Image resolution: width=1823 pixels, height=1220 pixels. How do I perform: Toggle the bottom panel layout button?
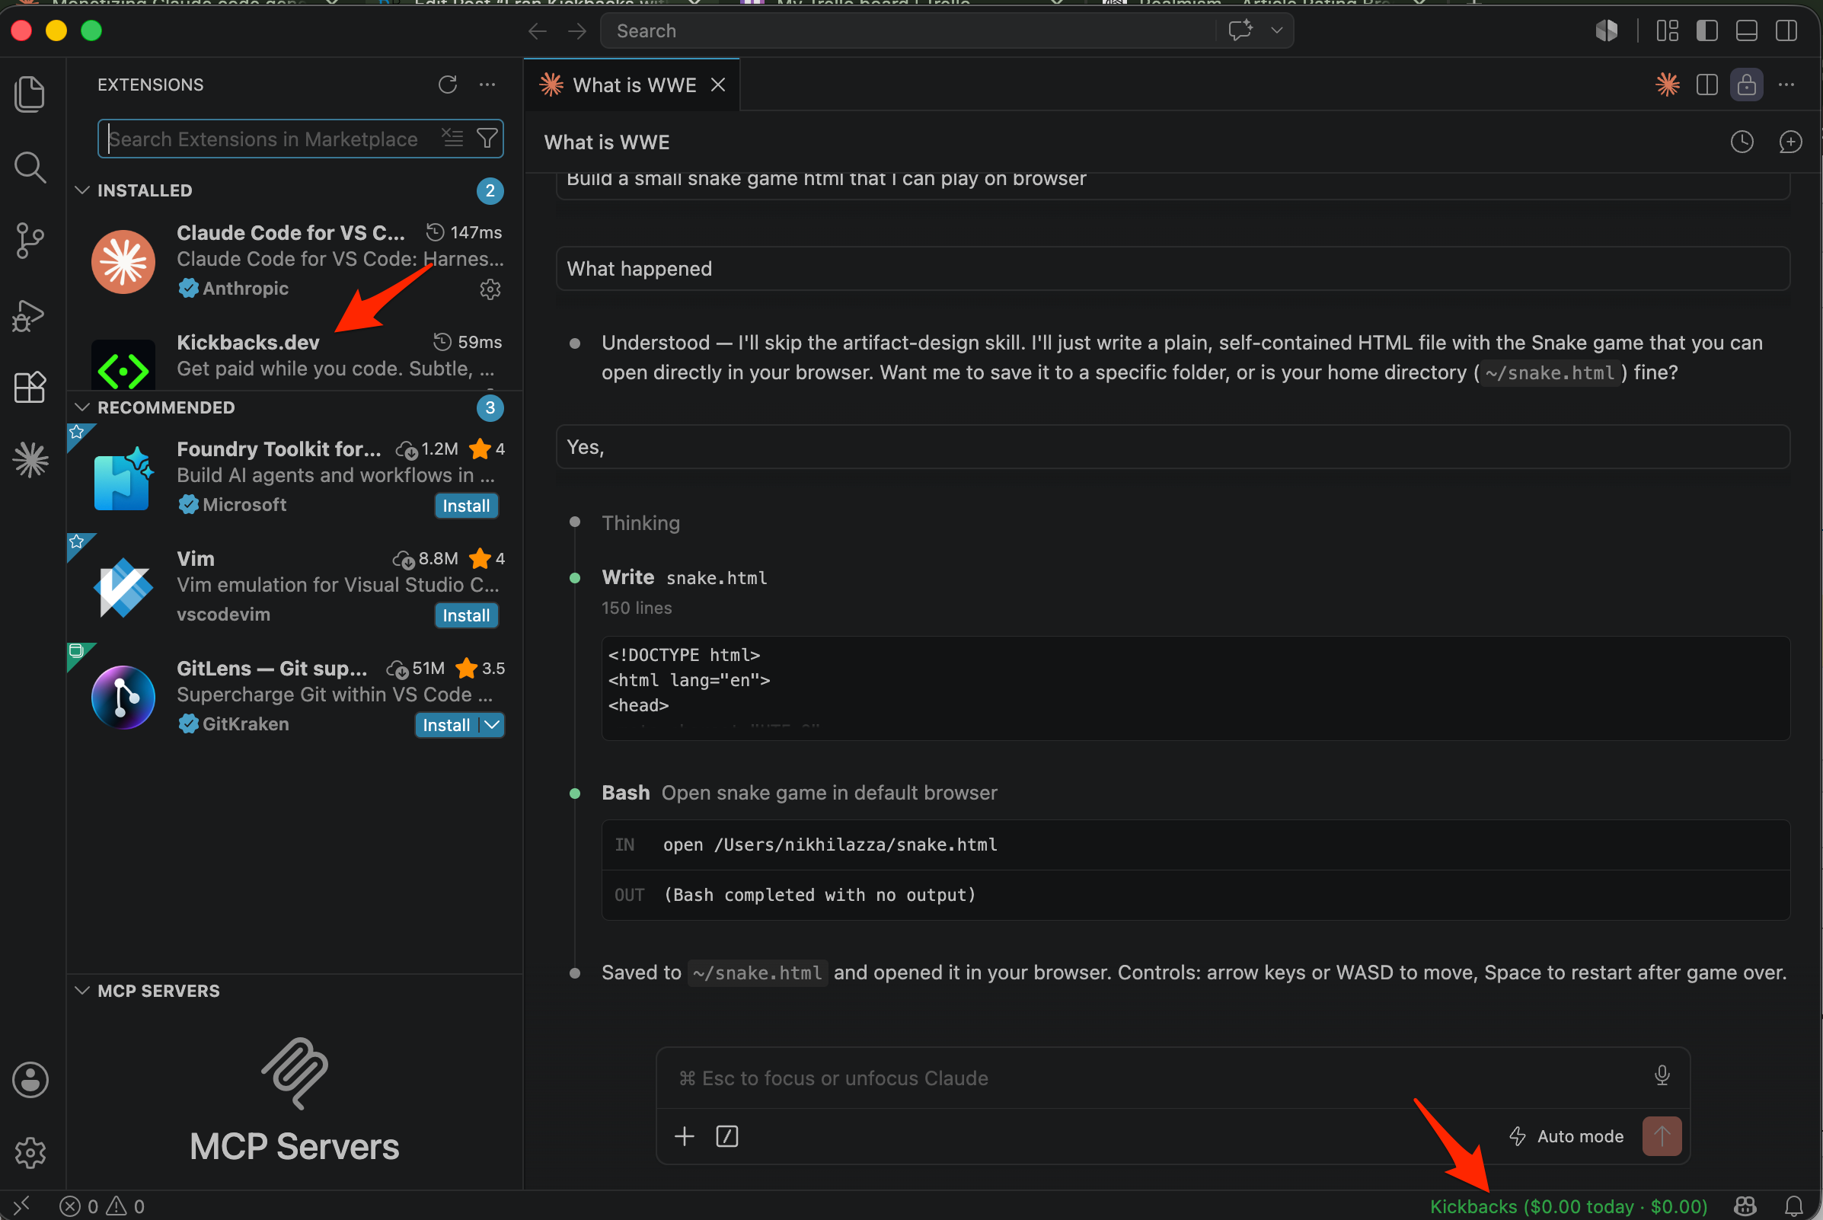1747,30
